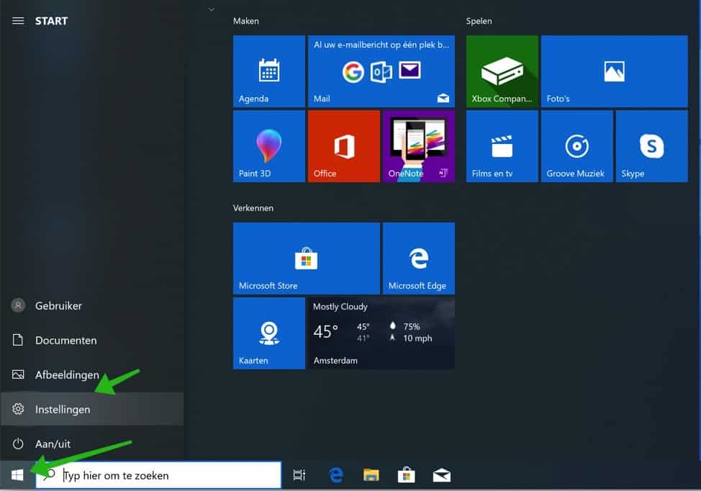Open the Amsterdam weather tile
This screenshot has height=491, width=701.
[381, 333]
